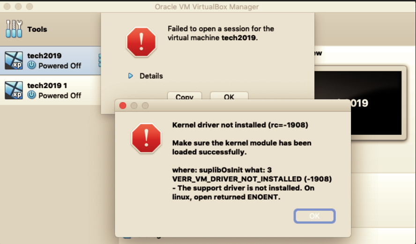
Task: Click the black VM preview thumbnail
Action: pyautogui.click(x=376, y=103)
